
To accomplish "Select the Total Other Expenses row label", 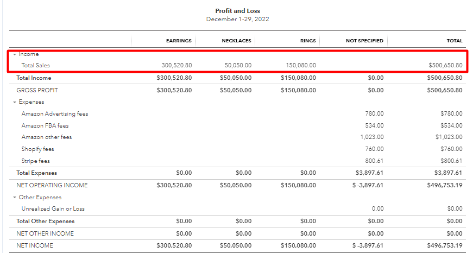I will [45, 221].
